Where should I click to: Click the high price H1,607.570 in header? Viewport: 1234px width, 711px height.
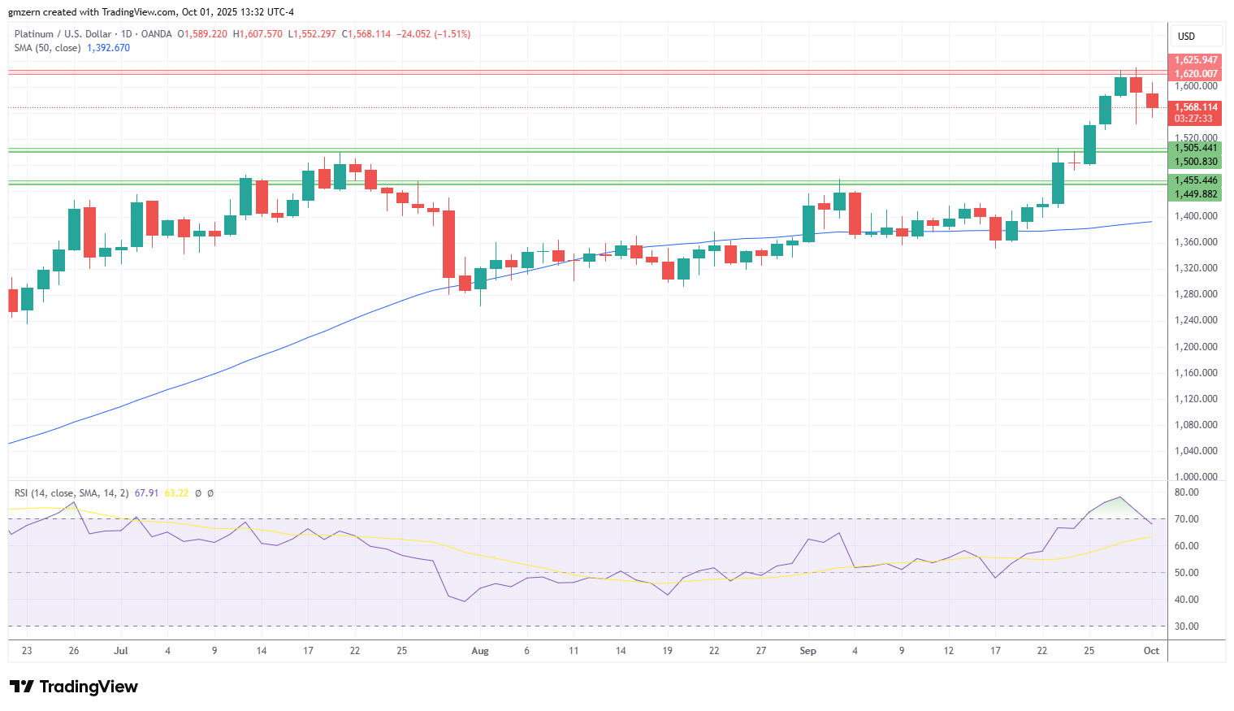click(x=258, y=34)
